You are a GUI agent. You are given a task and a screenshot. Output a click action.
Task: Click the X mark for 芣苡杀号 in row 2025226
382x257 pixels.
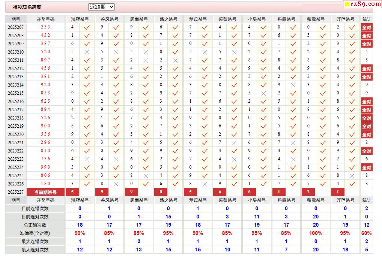pyautogui.click(x=205, y=184)
